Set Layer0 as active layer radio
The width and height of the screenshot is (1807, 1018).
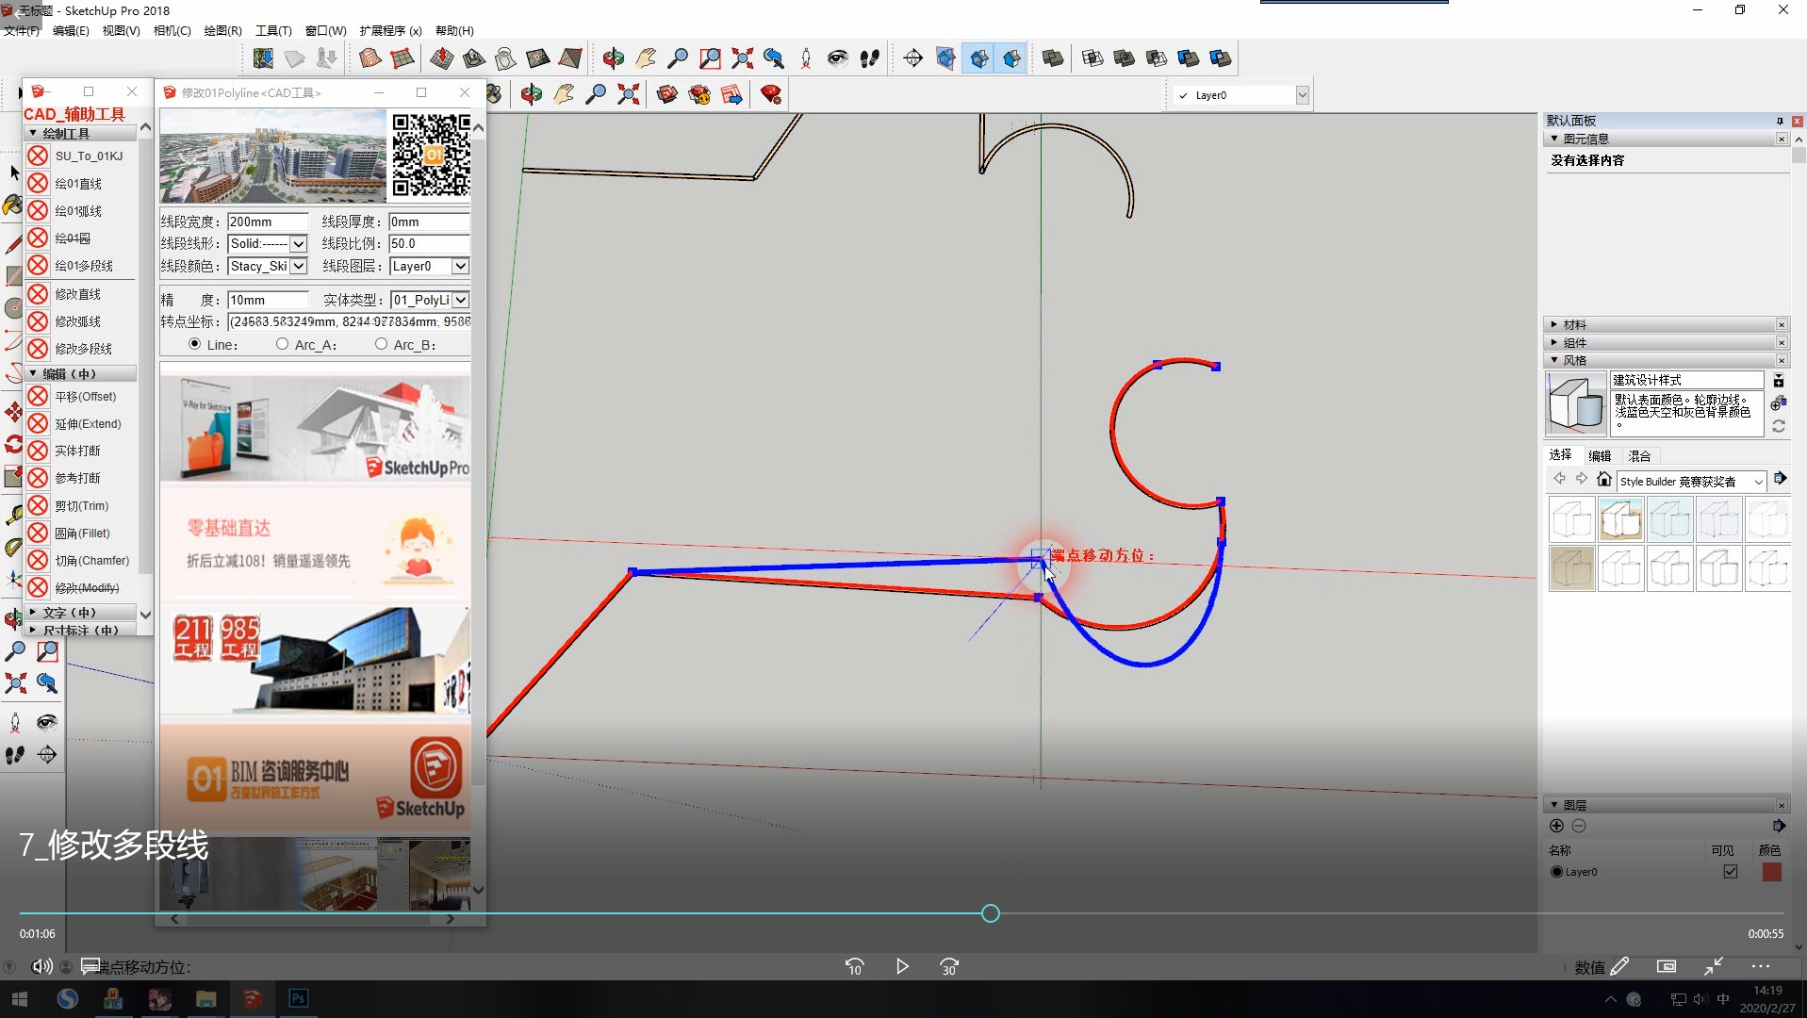(1556, 872)
